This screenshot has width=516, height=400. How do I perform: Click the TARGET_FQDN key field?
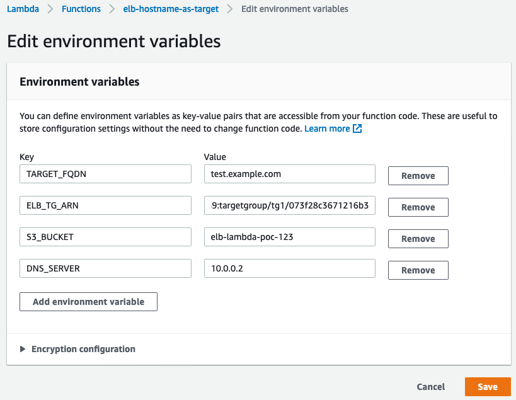(x=105, y=173)
